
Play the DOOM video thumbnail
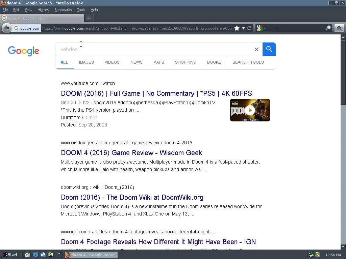250,110
